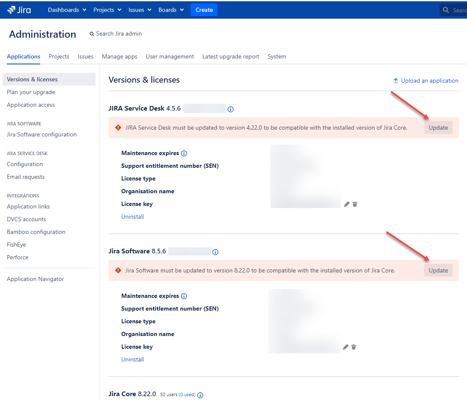Click info icon next to Jira Software Maintenance expires
The height and width of the screenshot is (400, 467).
coord(184,296)
